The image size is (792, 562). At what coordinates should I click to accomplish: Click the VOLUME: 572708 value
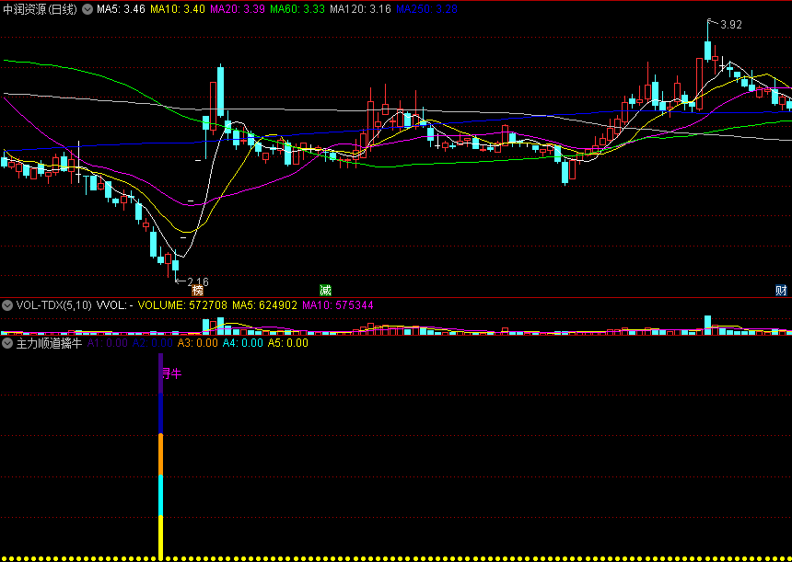coord(183,305)
